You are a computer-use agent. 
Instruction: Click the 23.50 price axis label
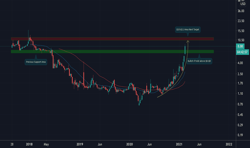241,21
